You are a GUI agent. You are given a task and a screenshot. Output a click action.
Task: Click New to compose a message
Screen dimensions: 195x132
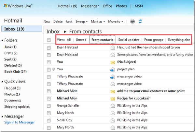coord(47,21)
